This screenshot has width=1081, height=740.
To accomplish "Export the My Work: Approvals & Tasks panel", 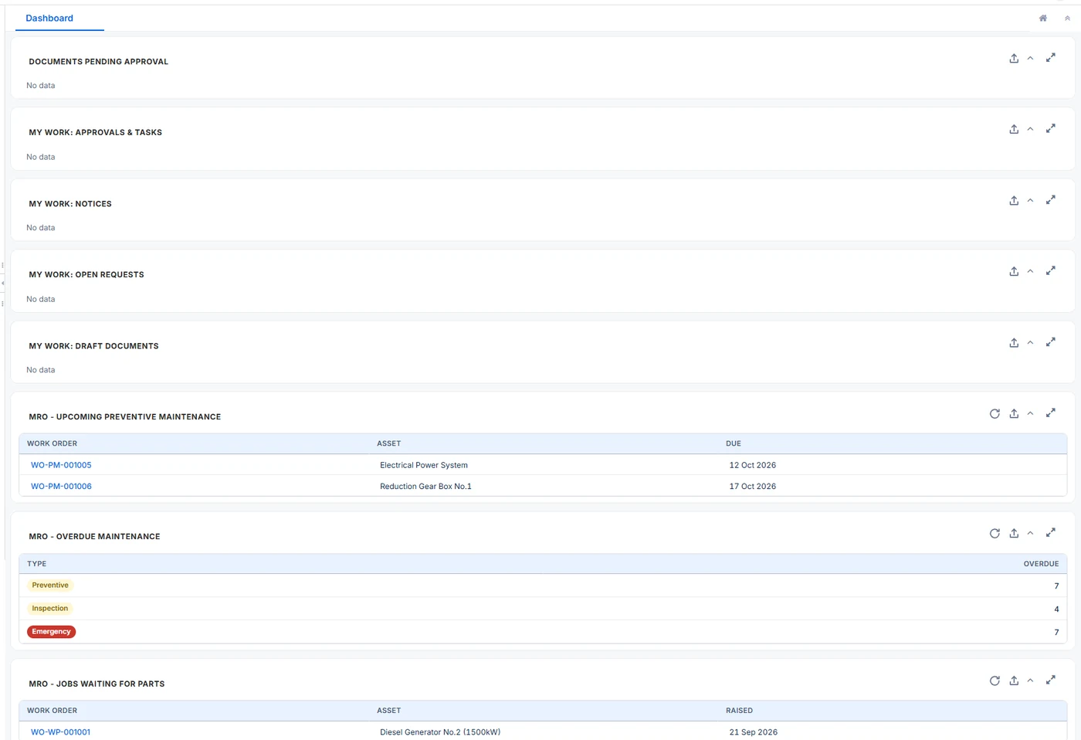I will click(x=1014, y=129).
